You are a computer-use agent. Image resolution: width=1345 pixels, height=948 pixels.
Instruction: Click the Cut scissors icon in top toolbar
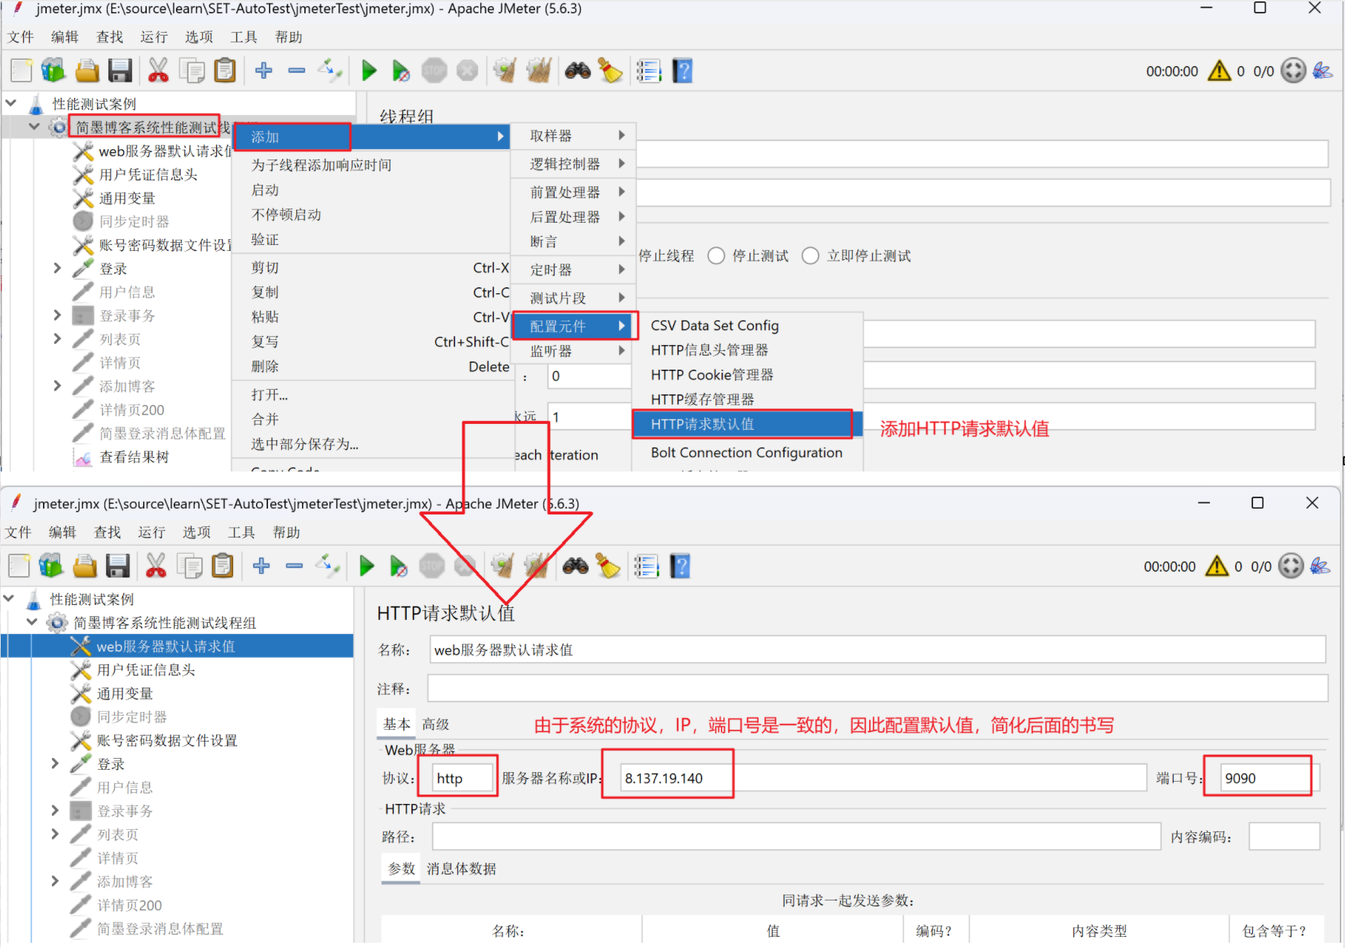tap(158, 71)
